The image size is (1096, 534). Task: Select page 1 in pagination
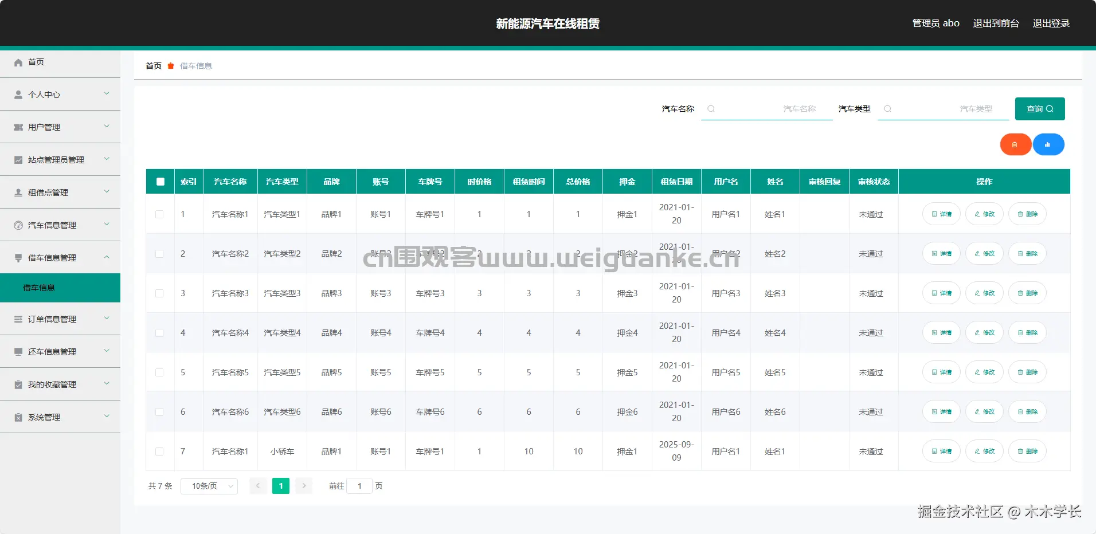(281, 486)
